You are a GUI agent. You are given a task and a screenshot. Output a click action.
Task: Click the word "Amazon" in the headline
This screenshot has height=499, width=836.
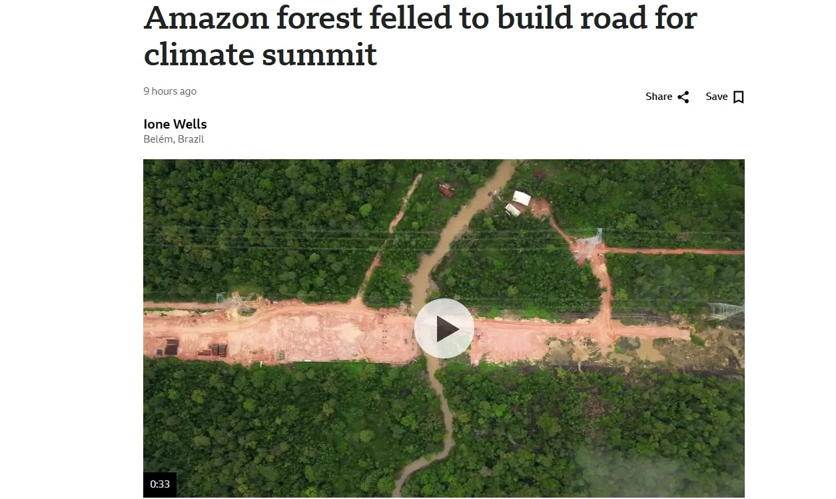tap(205, 19)
